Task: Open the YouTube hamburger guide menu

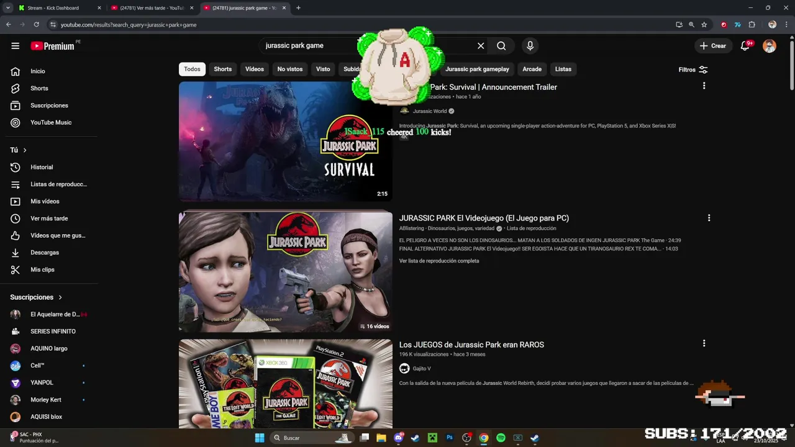Action: [15, 46]
